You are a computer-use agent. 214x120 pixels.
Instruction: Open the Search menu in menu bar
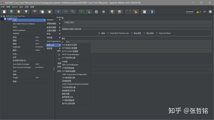tap(15, 7)
